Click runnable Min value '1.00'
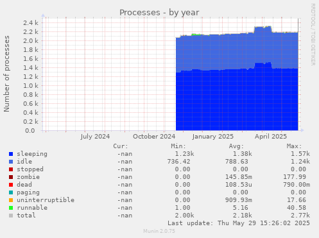This screenshot has height=238, width=319. [x=182, y=208]
